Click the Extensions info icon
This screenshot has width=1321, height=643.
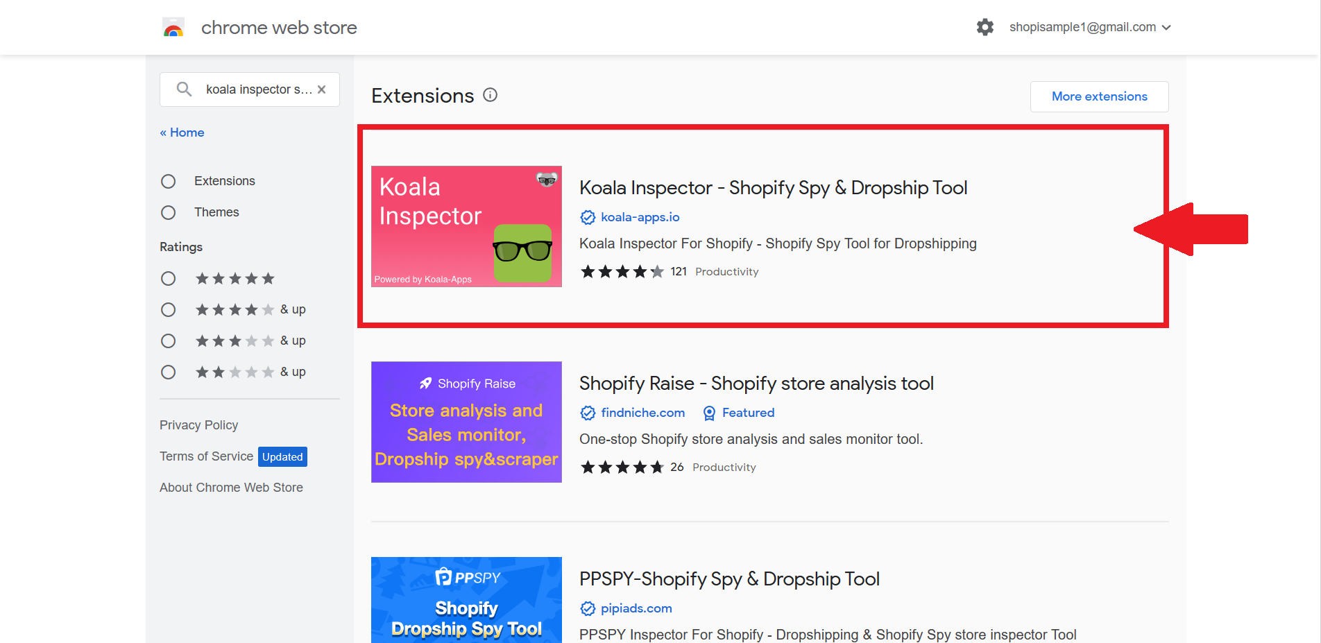tap(491, 95)
